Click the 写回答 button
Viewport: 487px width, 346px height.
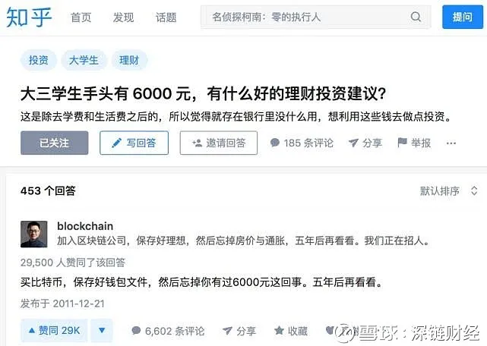pos(134,143)
